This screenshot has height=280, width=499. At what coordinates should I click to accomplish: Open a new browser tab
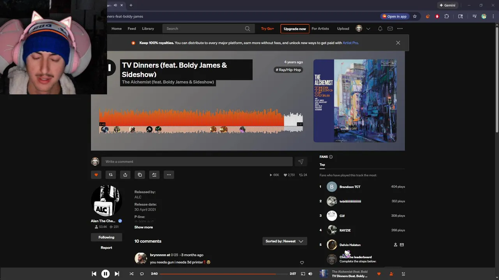tap(131, 5)
